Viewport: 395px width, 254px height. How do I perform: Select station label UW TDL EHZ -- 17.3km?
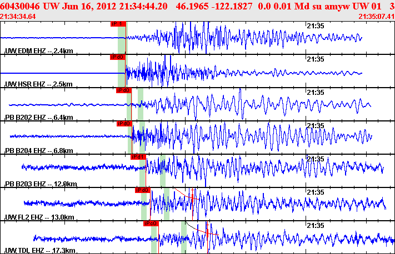(x=40, y=250)
